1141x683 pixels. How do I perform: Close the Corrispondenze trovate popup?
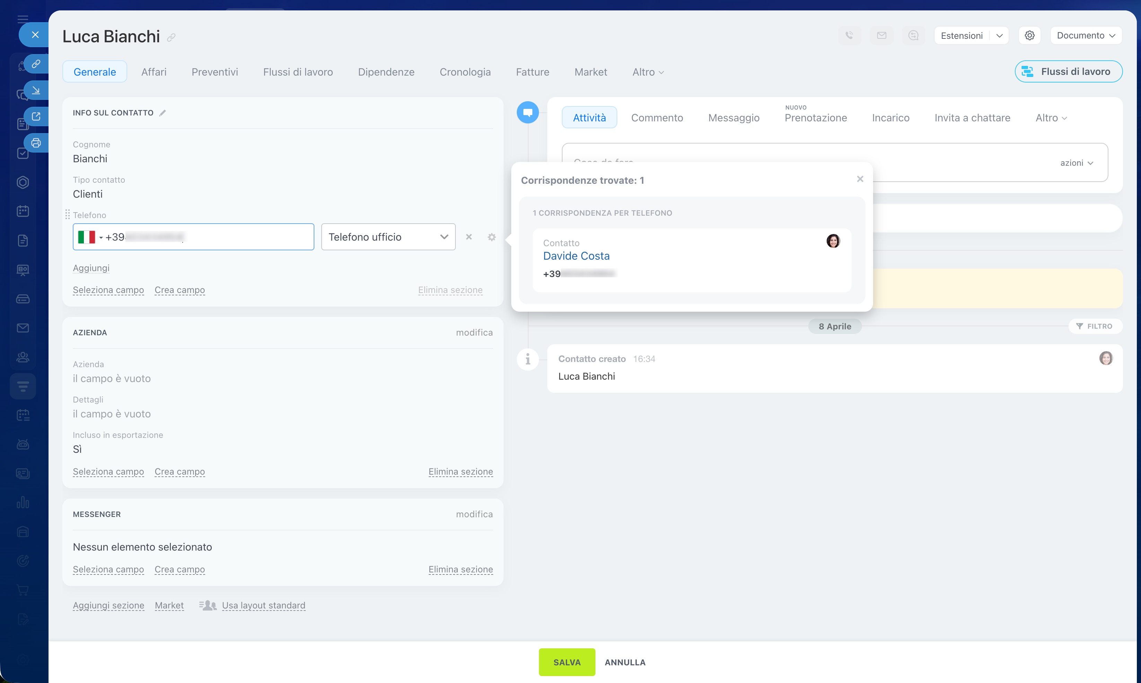[860, 179]
